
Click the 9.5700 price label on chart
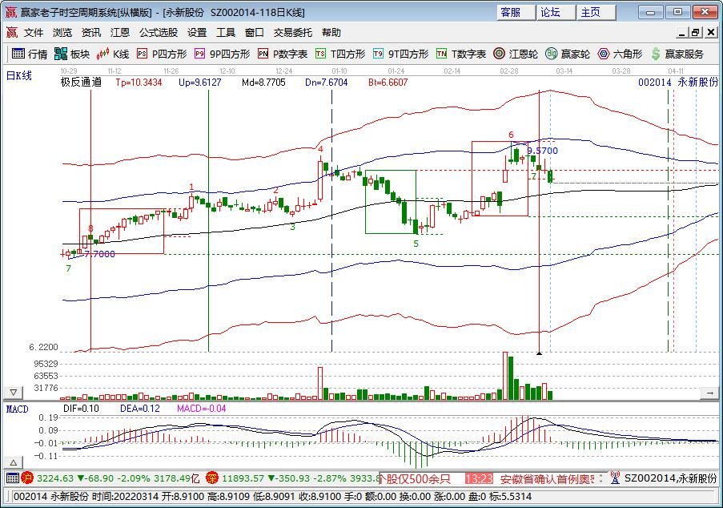point(542,151)
